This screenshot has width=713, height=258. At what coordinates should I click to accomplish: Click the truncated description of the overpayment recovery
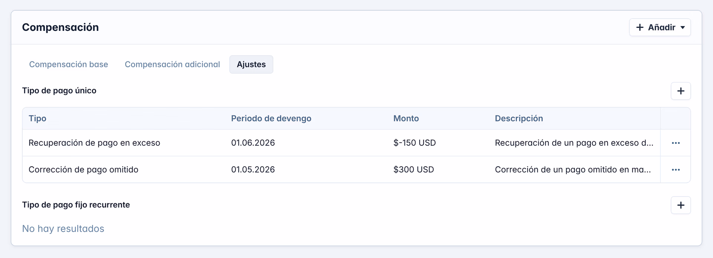point(574,143)
